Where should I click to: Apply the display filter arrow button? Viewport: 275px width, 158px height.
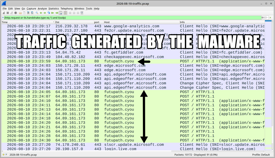click(265, 18)
